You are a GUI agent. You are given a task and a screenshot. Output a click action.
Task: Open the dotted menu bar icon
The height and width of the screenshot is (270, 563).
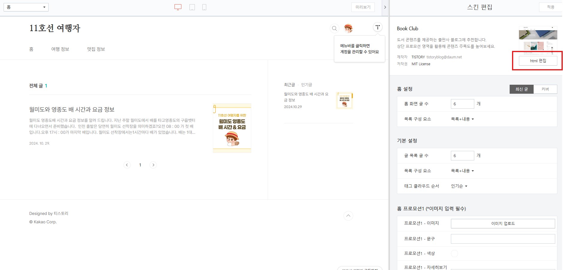[x=378, y=27]
